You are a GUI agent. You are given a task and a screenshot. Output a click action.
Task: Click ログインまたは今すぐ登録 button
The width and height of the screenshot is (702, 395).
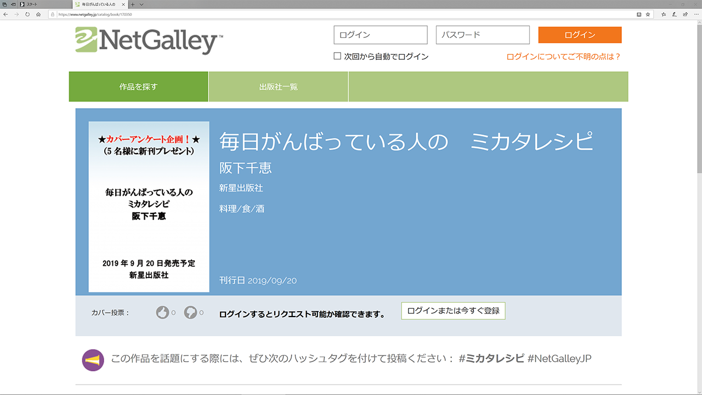pyautogui.click(x=453, y=311)
